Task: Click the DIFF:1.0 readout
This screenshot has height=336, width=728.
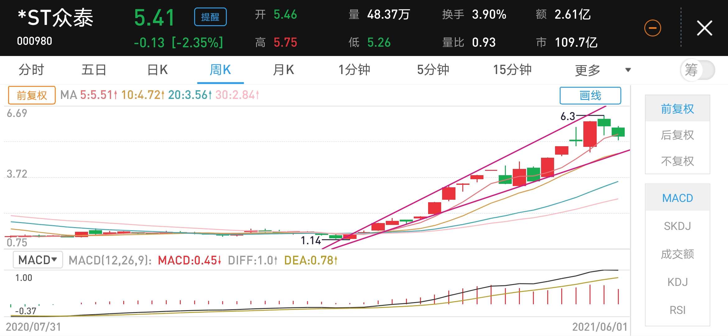Action: (253, 260)
